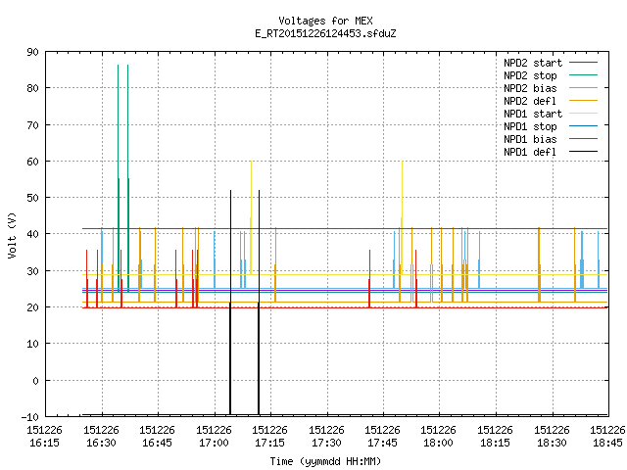Click the green NPD2 stop legend line

click(583, 74)
